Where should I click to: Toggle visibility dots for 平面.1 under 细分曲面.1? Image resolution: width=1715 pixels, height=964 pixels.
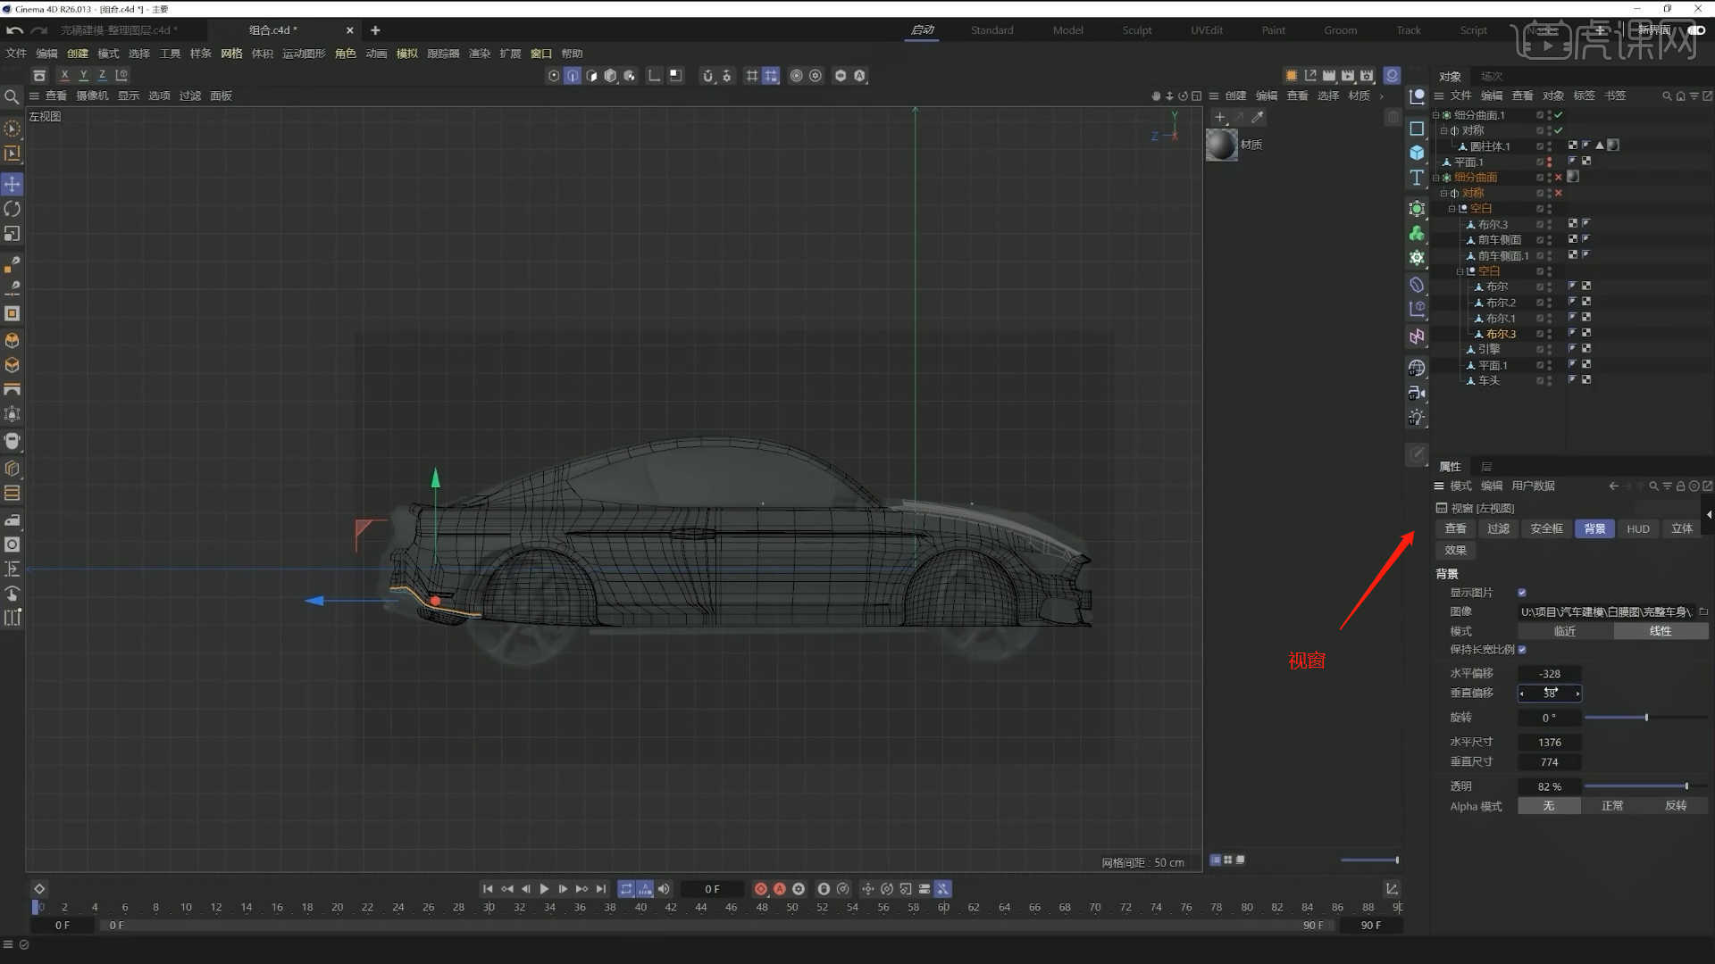pos(1549,162)
